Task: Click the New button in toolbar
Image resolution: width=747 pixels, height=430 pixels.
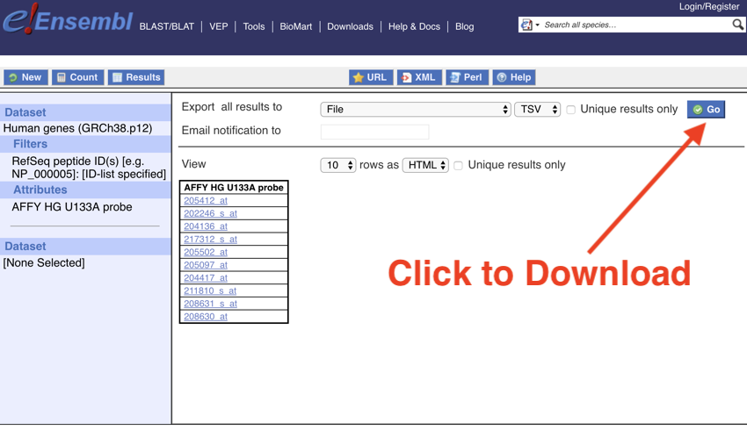Action: (25, 77)
